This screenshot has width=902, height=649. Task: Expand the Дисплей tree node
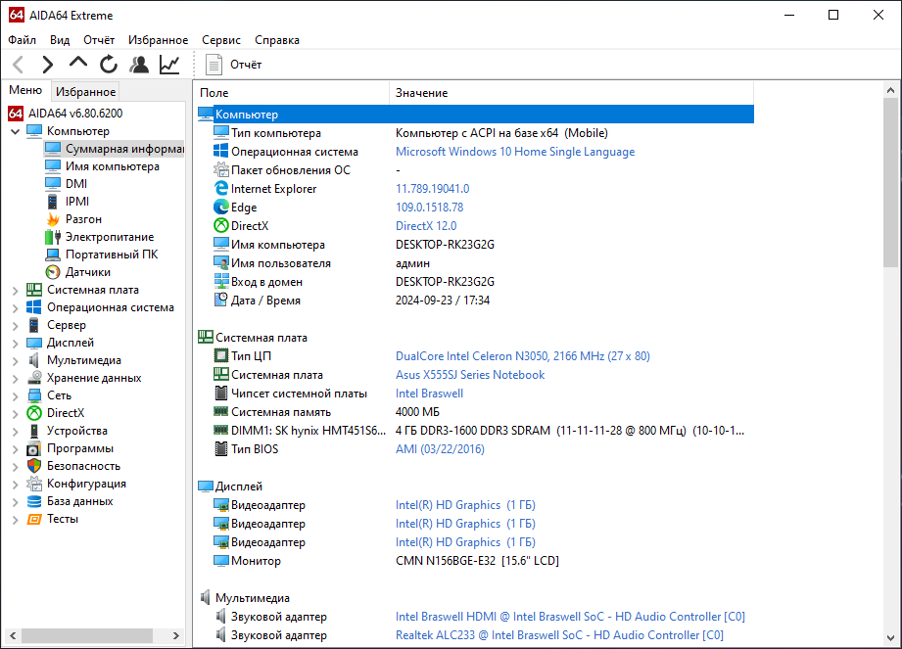point(15,344)
